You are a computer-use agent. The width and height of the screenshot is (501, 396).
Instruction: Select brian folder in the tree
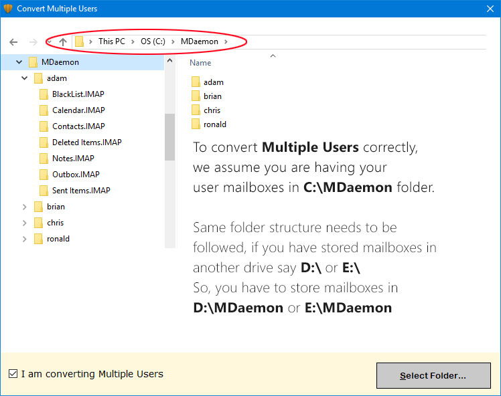click(56, 207)
